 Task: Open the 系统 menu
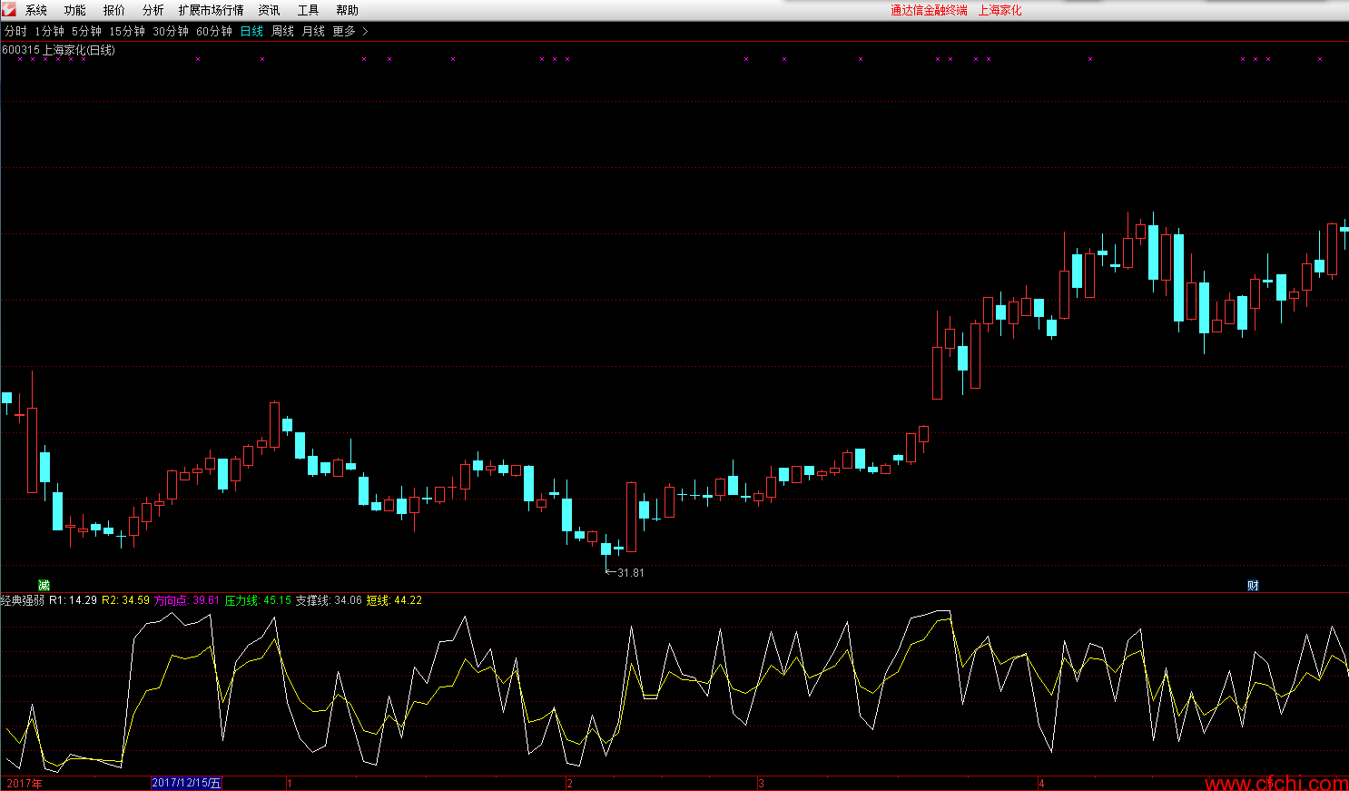[36, 10]
